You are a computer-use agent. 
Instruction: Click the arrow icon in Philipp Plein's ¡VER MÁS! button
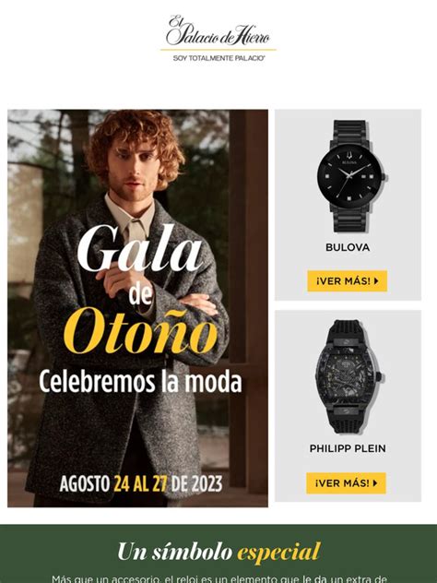click(375, 483)
